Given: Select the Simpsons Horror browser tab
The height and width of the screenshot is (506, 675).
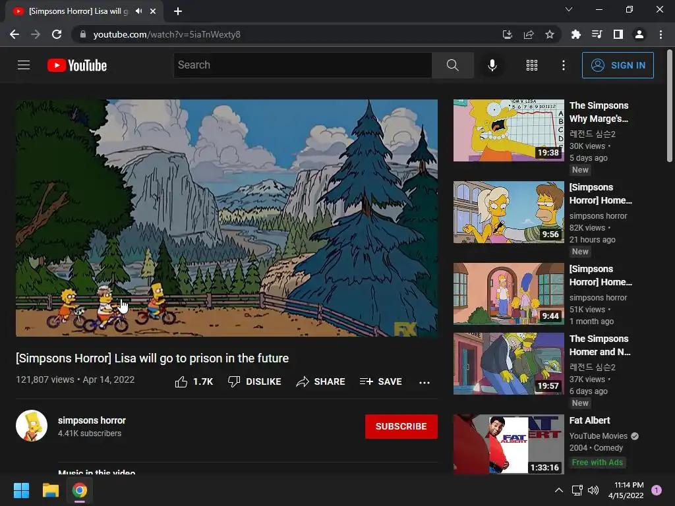Looking at the screenshot, I should click(84, 11).
